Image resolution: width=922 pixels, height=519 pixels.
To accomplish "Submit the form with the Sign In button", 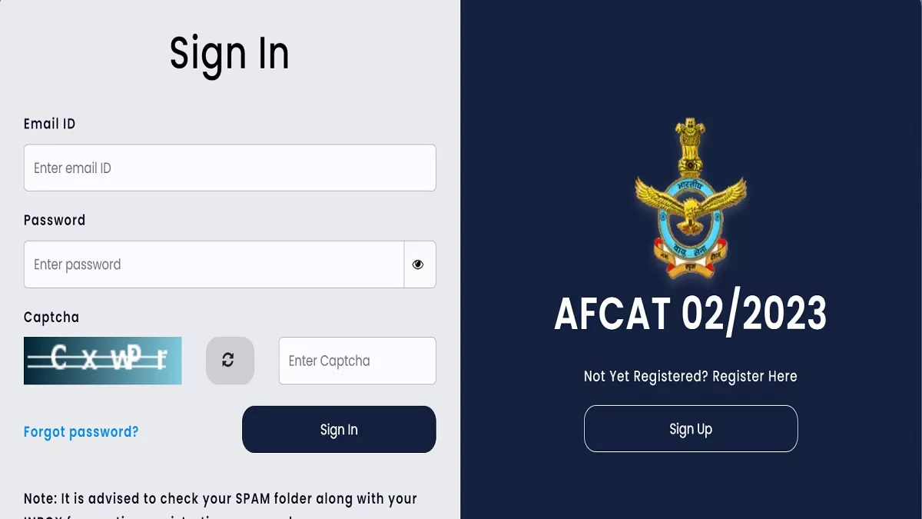I will [339, 429].
